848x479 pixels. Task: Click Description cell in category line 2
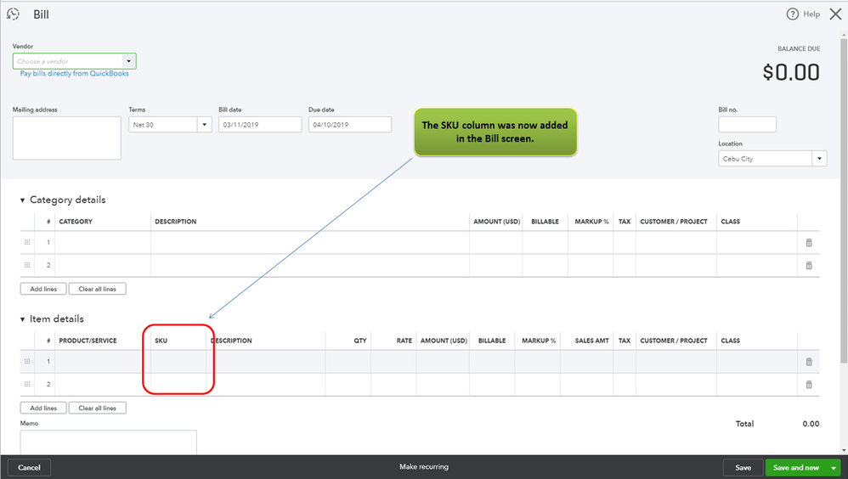310,266
